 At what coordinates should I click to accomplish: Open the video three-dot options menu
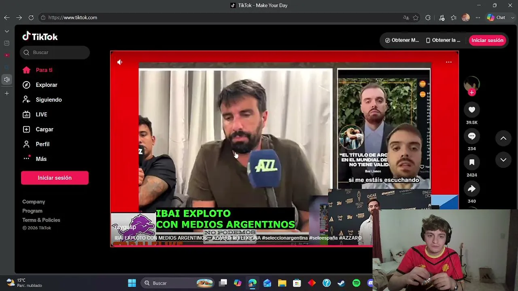coord(449,62)
